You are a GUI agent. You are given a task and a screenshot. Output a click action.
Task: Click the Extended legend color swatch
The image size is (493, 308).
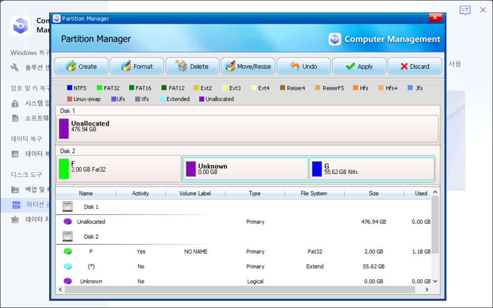[162, 99]
